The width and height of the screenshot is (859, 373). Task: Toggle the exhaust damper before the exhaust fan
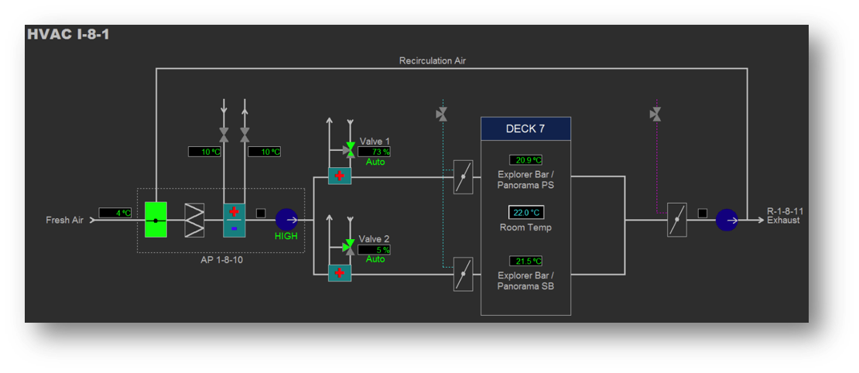(676, 220)
